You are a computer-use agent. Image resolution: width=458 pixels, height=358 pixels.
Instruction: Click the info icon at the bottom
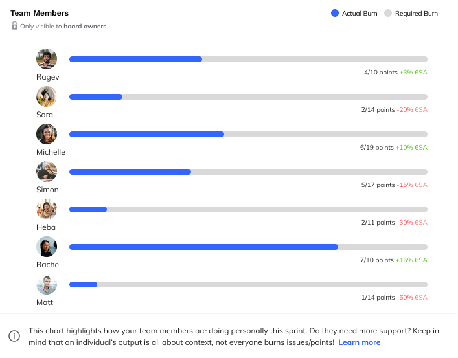(14, 336)
